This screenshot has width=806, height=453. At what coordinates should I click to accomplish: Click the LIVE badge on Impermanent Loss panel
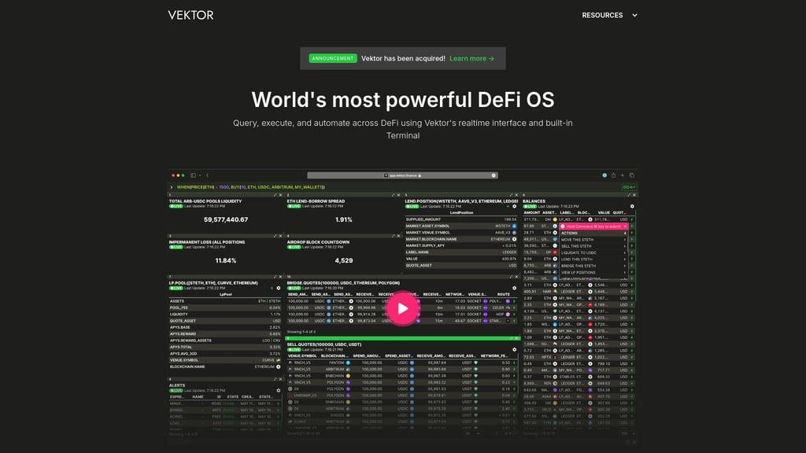click(176, 247)
